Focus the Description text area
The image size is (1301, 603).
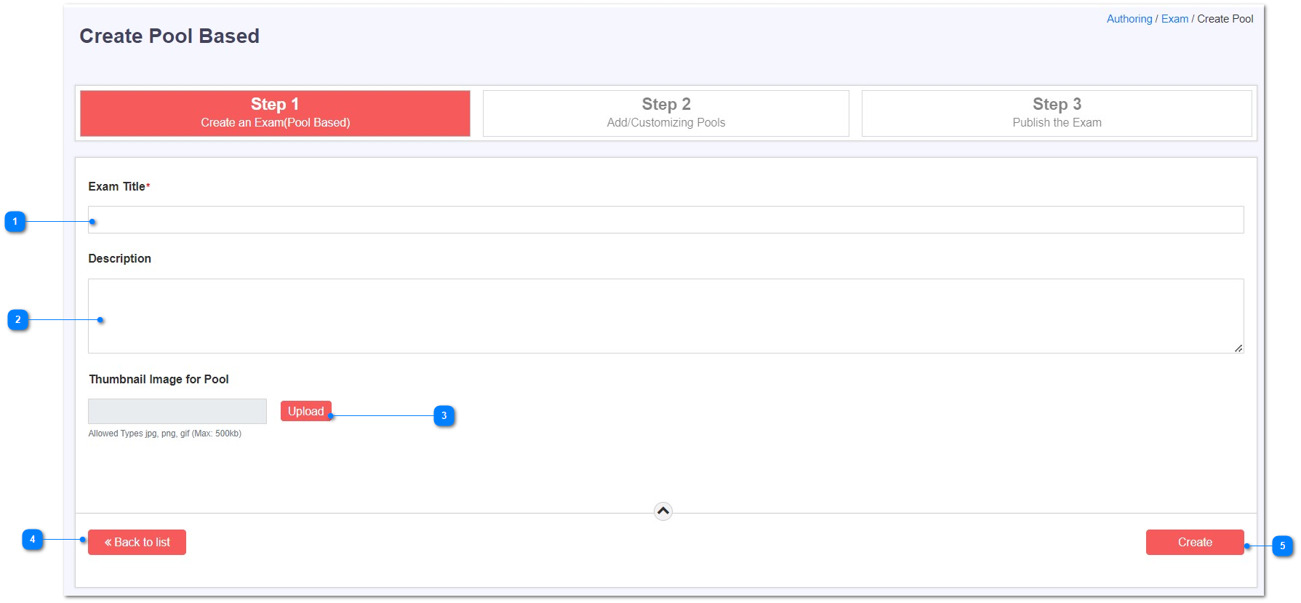(x=665, y=316)
